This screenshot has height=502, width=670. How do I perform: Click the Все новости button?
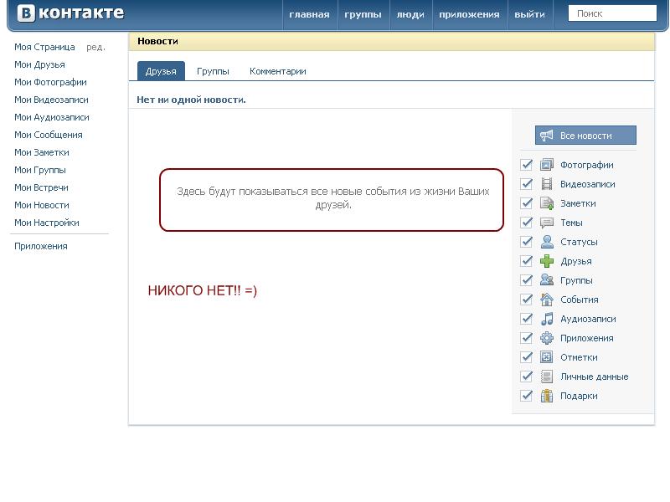[585, 136]
